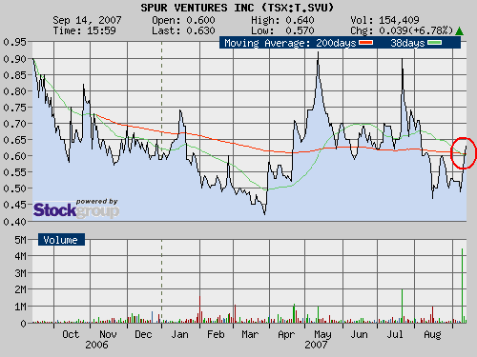Click the 1M volume axis label

(20, 307)
